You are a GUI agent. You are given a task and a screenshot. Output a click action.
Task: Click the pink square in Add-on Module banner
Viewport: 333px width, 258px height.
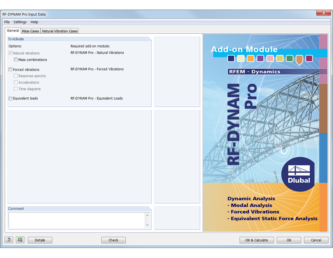[x=270, y=58]
